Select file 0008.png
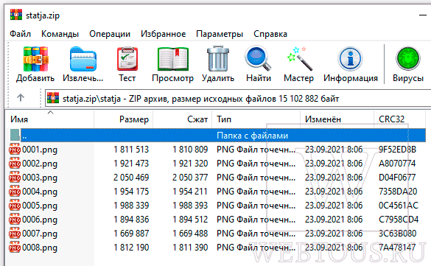 point(40,248)
